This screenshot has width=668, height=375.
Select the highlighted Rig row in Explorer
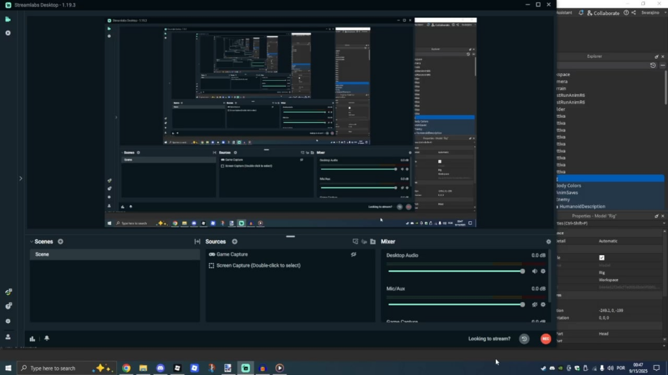coord(610,179)
